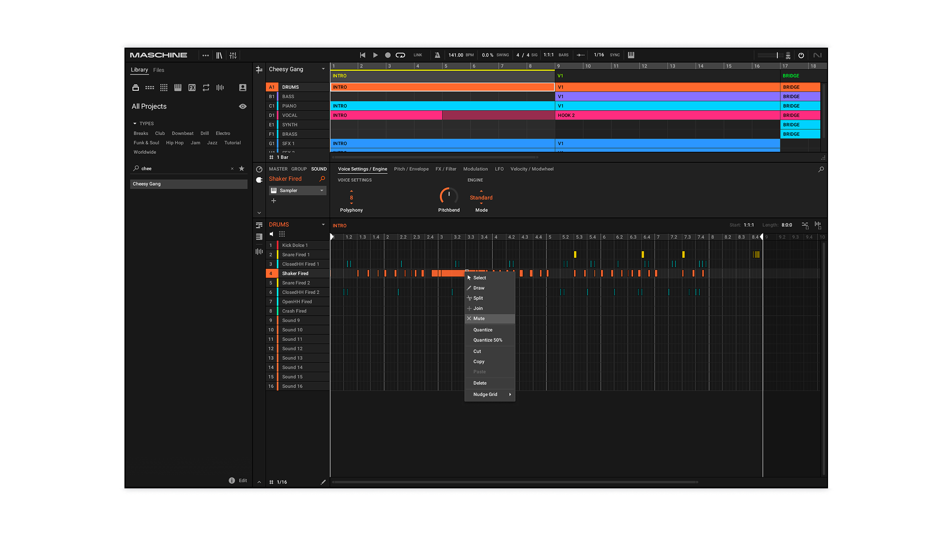Open the Sampler plug-in dropdown
Viewport: 952px width, 536px height.
pos(322,191)
